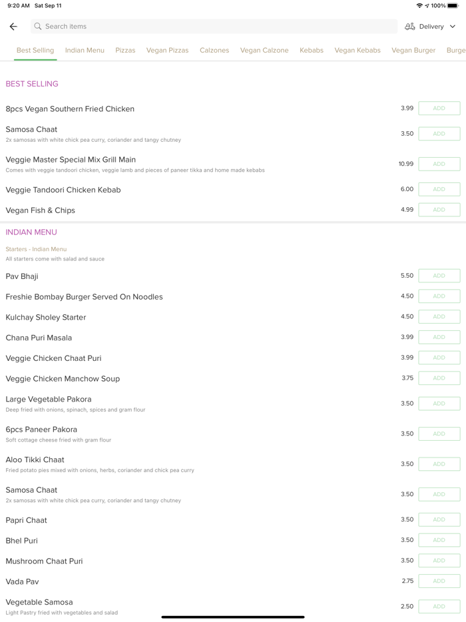Viewport: 466px width, 622px height.
Task: Type in the Search items field
Action: 213,27
